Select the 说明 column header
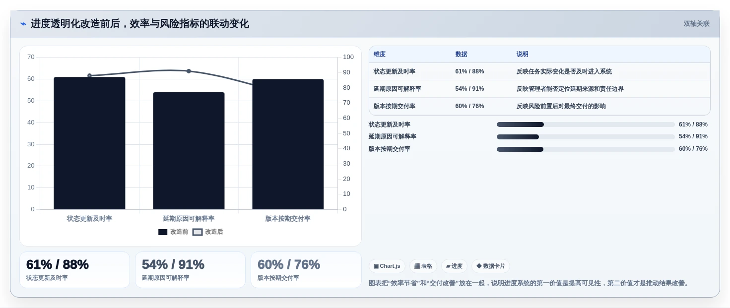 (523, 54)
